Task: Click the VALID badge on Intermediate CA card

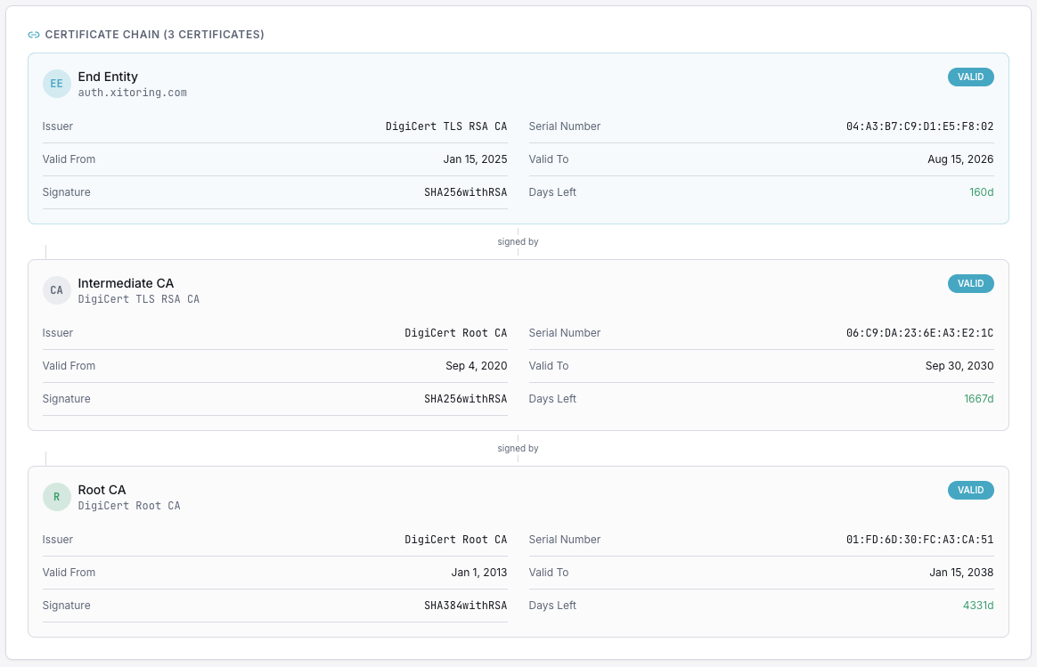Action: (970, 283)
